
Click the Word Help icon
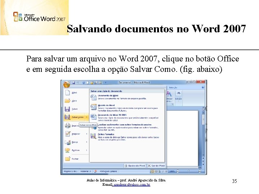pyautogui.click(x=203, y=87)
